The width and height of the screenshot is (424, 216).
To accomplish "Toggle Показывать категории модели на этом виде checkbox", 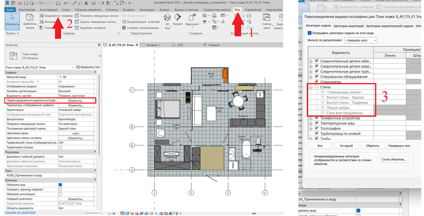I will click(309, 33).
